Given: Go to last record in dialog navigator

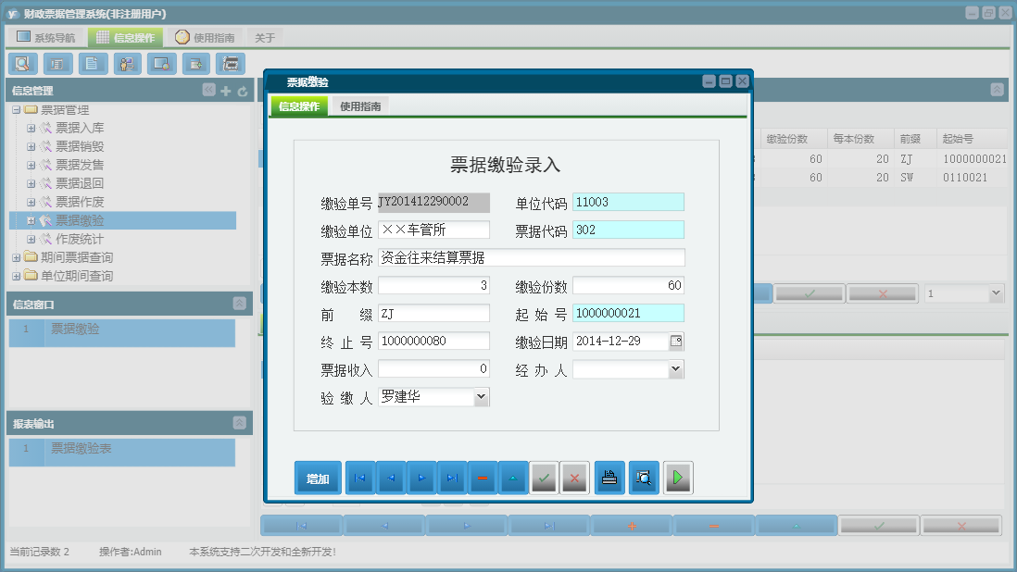Looking at the screenshot, I should (452, 479).
